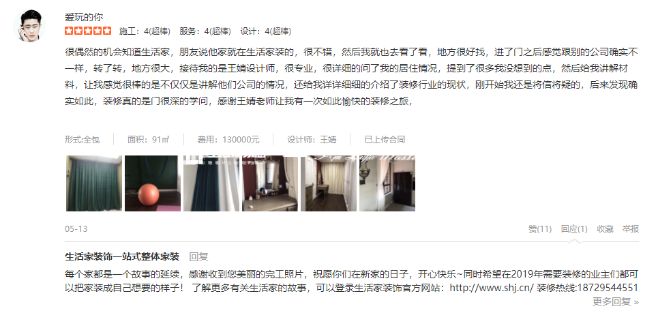Click the reviewer's profile avatar

29,26
